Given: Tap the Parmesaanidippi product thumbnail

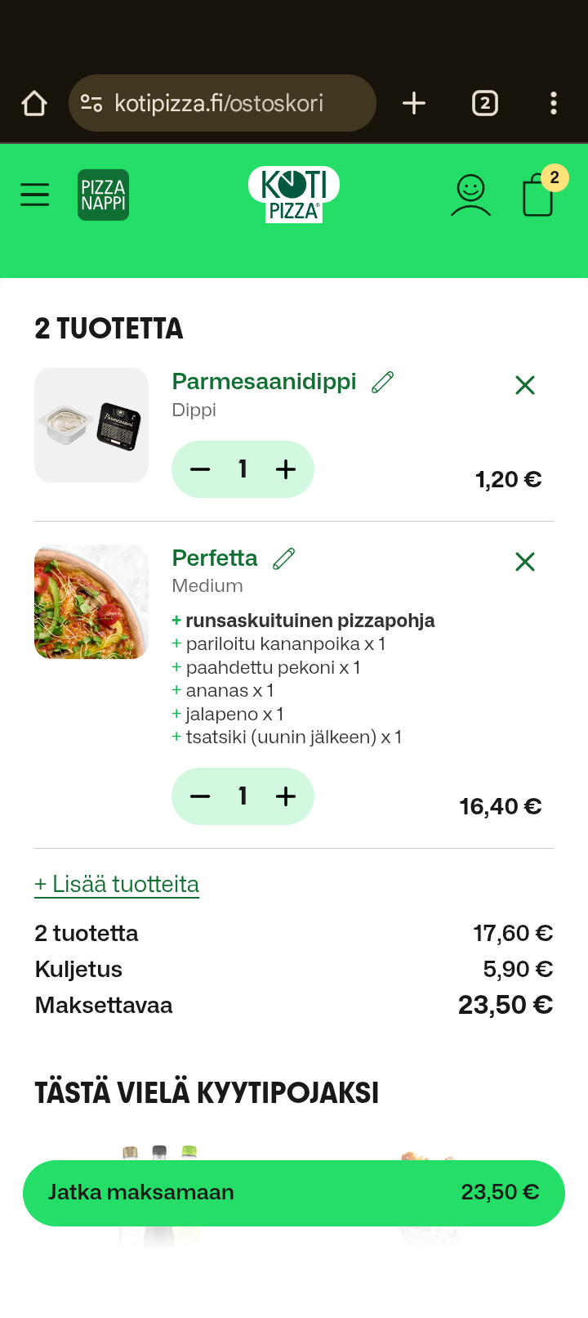Looking at the screenshot, I should coord(91,425).
